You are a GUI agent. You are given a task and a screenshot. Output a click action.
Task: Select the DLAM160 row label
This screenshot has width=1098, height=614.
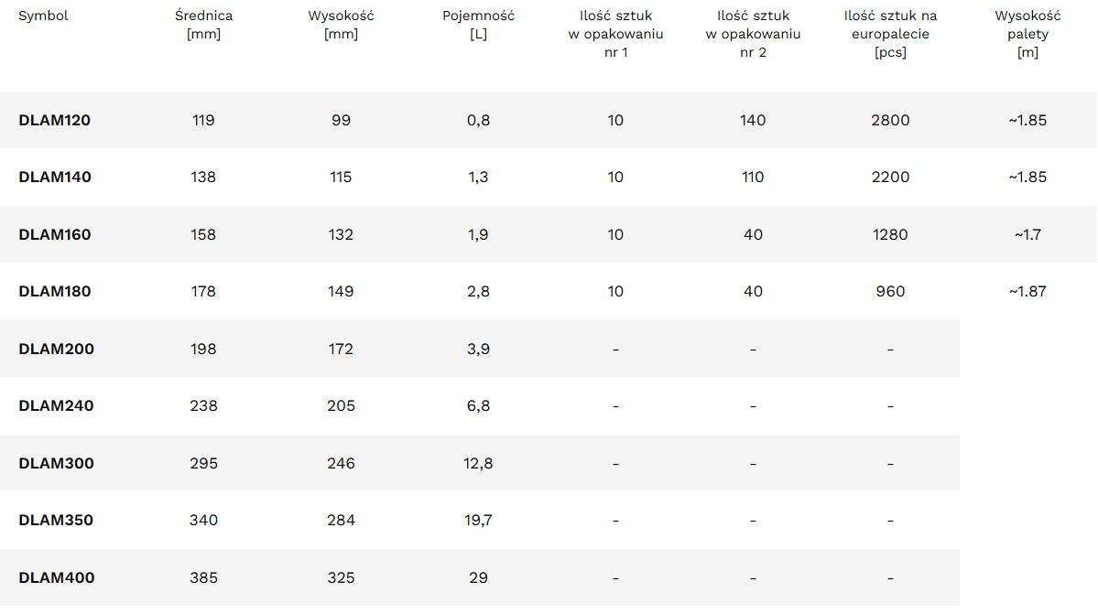55,234
